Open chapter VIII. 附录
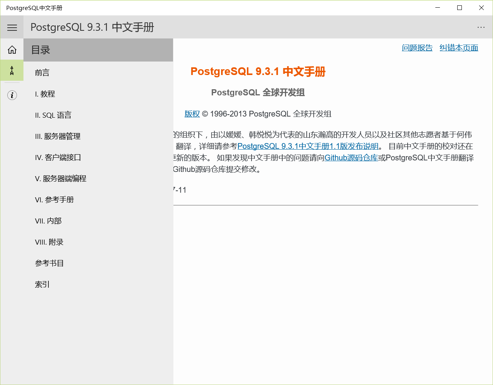Screen dimensions: 493x385 [98, 242]
